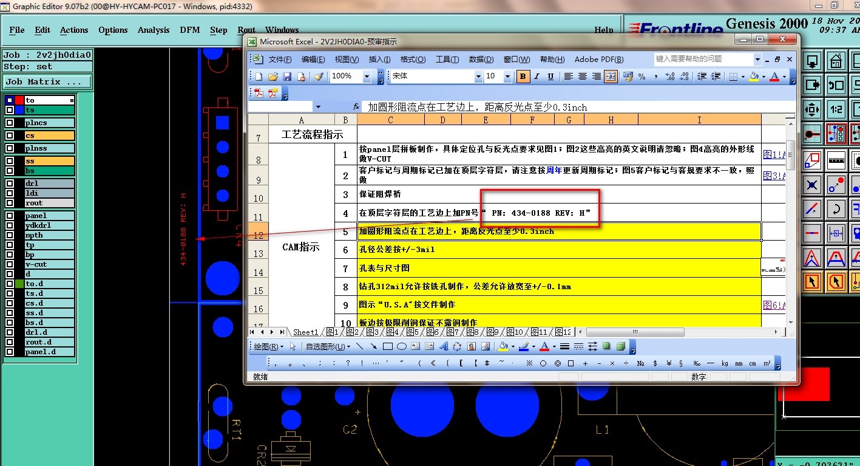Click the rotate arrow edit icon
860x466 pixels.
click(x=836, y=209)
